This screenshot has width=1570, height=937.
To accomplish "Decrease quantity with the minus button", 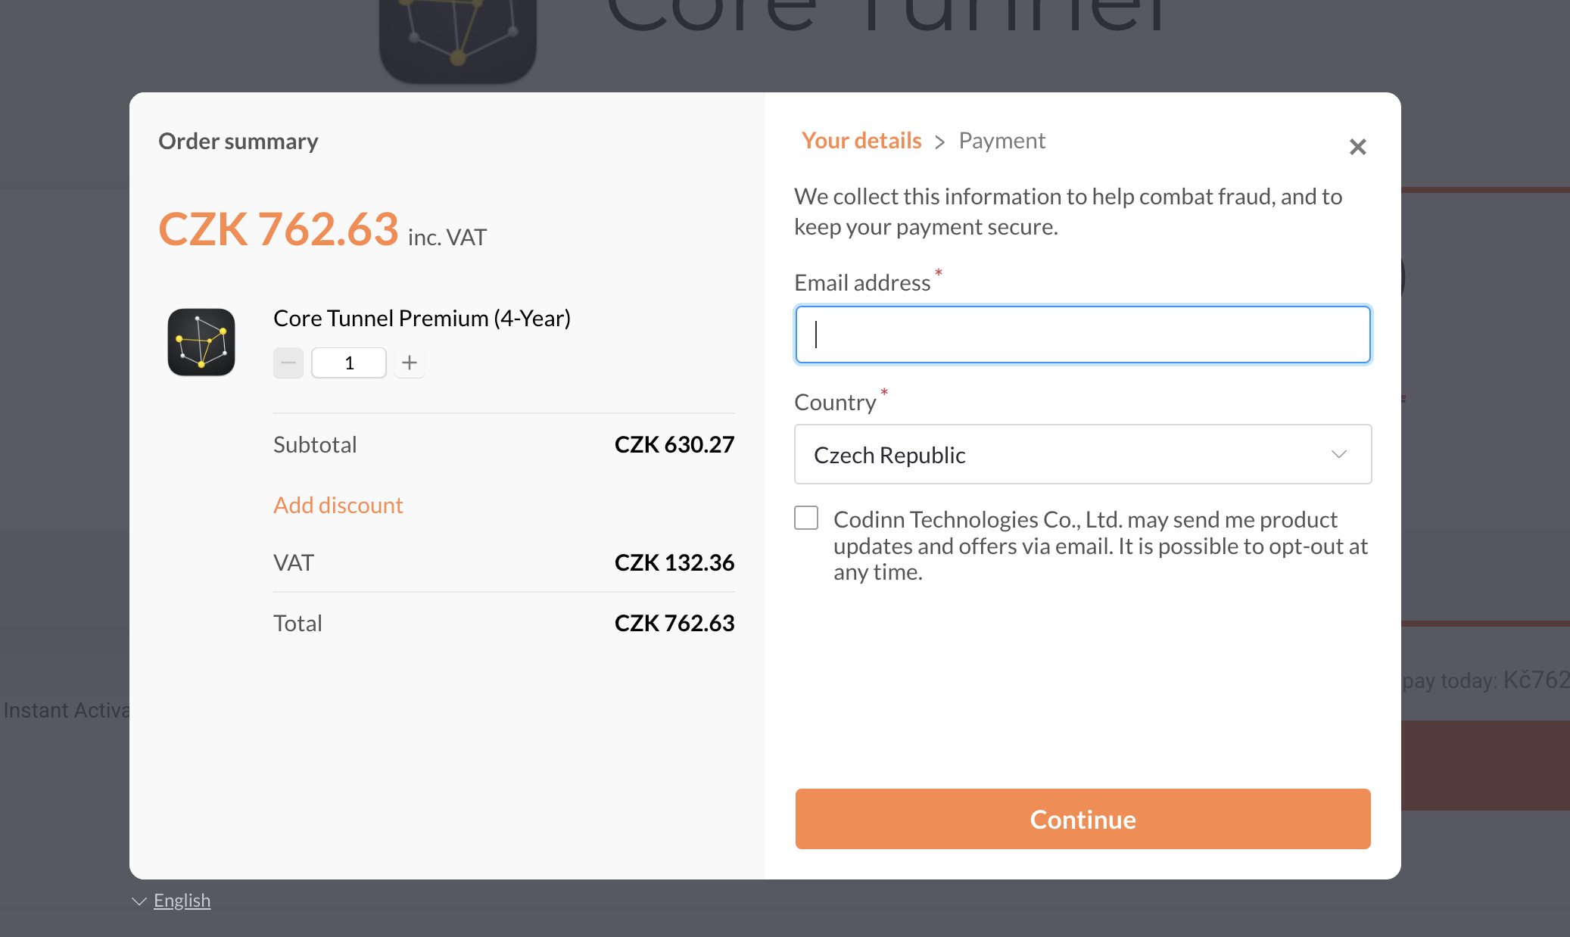I will click(x=288, y=363).
